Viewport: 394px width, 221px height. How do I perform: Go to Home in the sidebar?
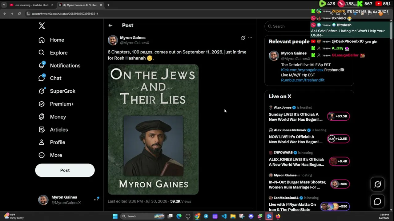pyautogui.click(x=51, y=40)
